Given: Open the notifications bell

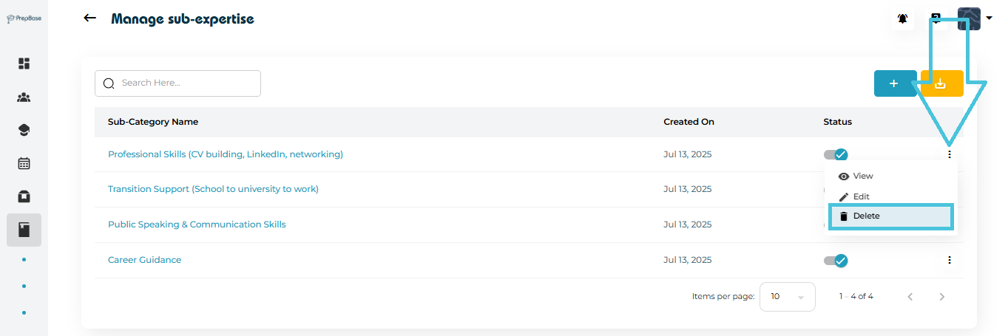Looking at the screenshot, I should click(x=903, y=19).
